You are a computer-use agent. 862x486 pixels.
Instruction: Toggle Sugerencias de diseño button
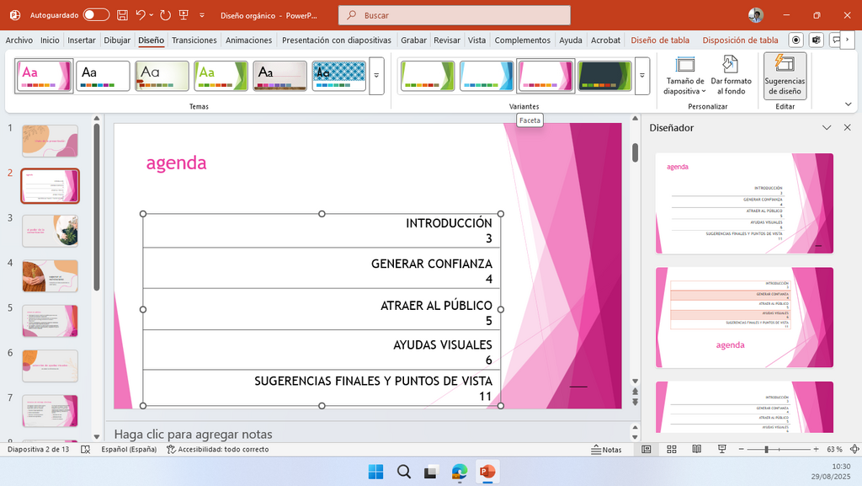785,76
